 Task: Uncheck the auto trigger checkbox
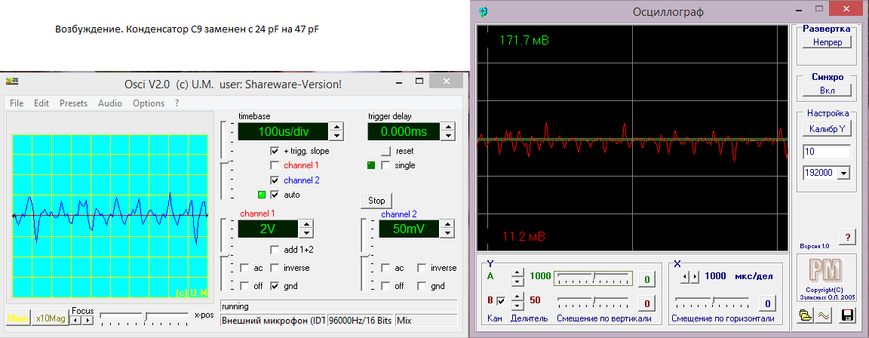[x=275, y=195]
